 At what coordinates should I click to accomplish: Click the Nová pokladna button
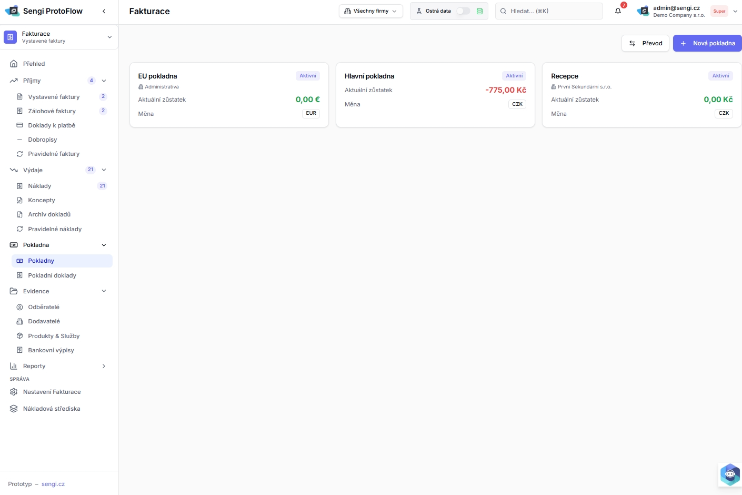[x=707, y=43]
